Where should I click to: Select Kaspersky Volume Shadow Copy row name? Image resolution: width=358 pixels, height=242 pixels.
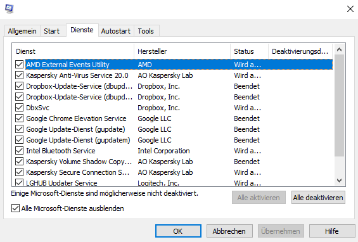79,162
